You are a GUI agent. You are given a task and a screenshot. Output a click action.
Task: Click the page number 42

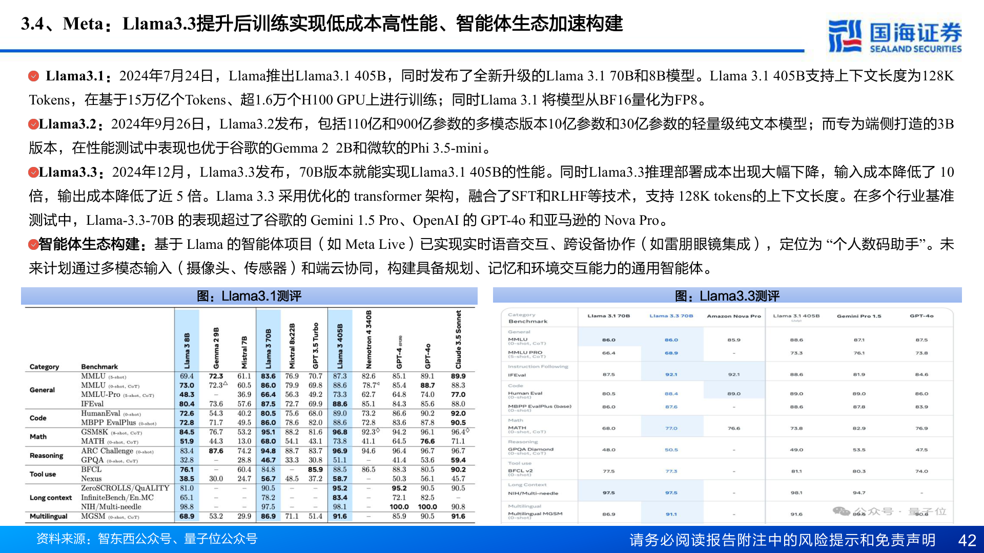967,541
